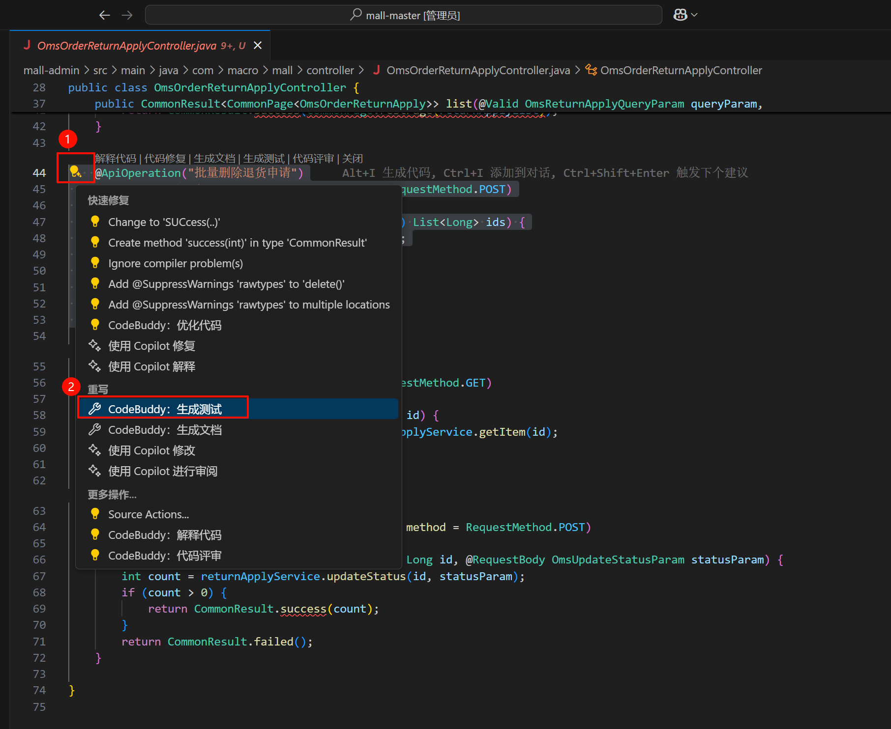The image size is (891, 729).
Task: Open the 'controller' breadcrumb folder
Action: click(x=330, y=70)
